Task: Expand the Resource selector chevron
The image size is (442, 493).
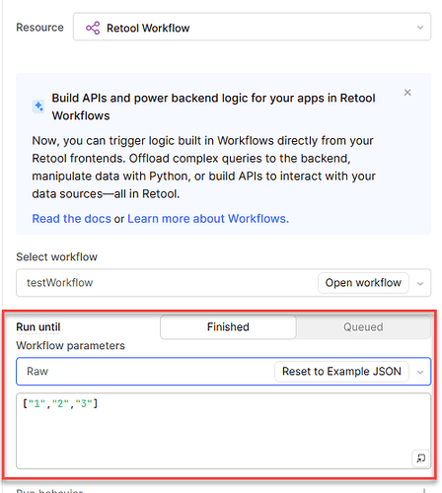Action: tap(420, 28)
